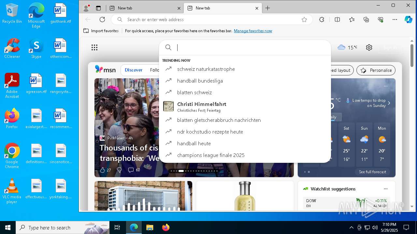
Task: Click the weather cloud 15°C indicator
Action: 347,47
